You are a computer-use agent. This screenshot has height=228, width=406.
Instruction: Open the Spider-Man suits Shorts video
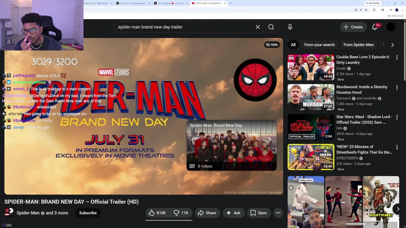click(344, 202)
